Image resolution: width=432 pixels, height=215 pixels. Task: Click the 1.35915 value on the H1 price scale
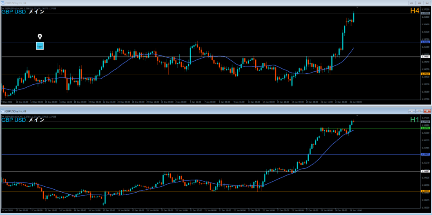pyautogui.click(x=426, y=148)
